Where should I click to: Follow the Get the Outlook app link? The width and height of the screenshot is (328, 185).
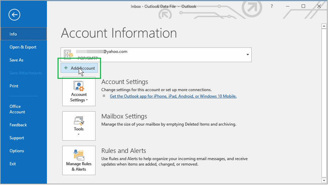point(173,96)
